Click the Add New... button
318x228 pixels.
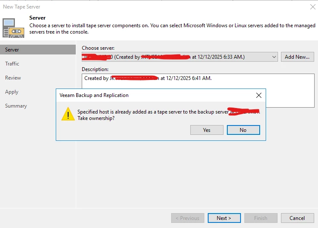(x=297, y=57)
